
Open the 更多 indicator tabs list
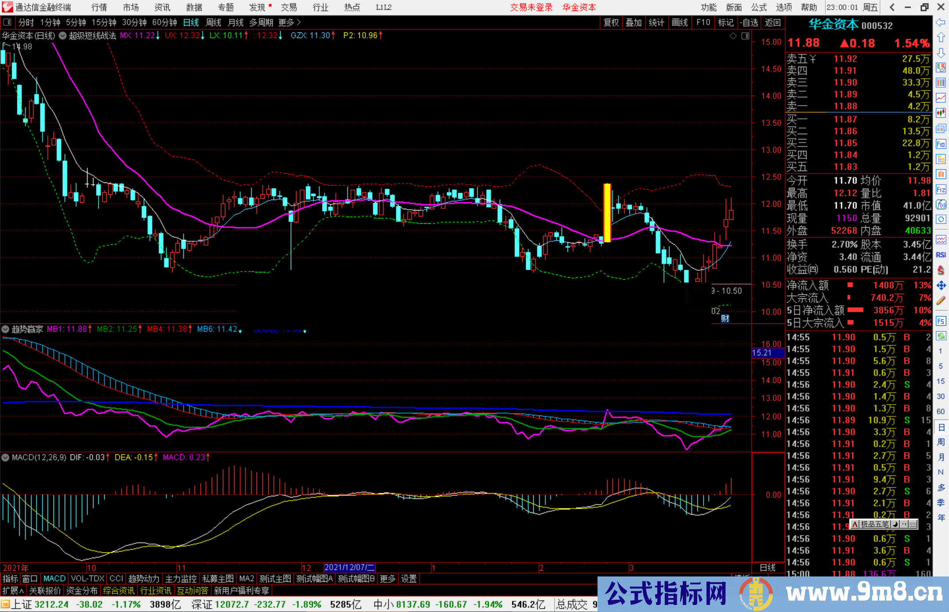tap(387, 579)
